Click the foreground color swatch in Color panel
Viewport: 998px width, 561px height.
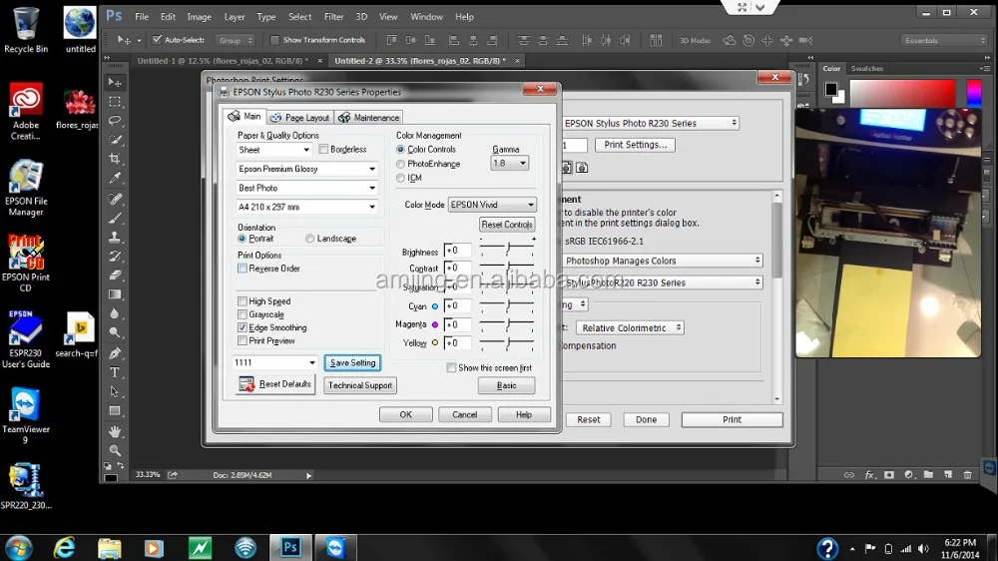coord(830,89)
